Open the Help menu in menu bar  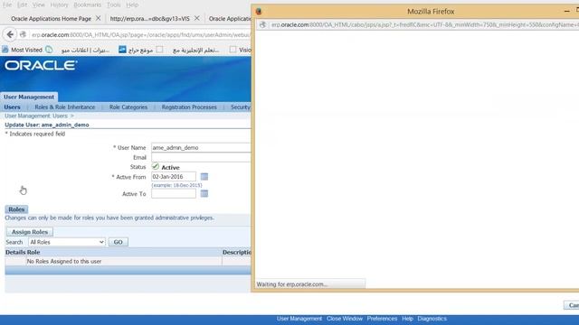(132, 5)
